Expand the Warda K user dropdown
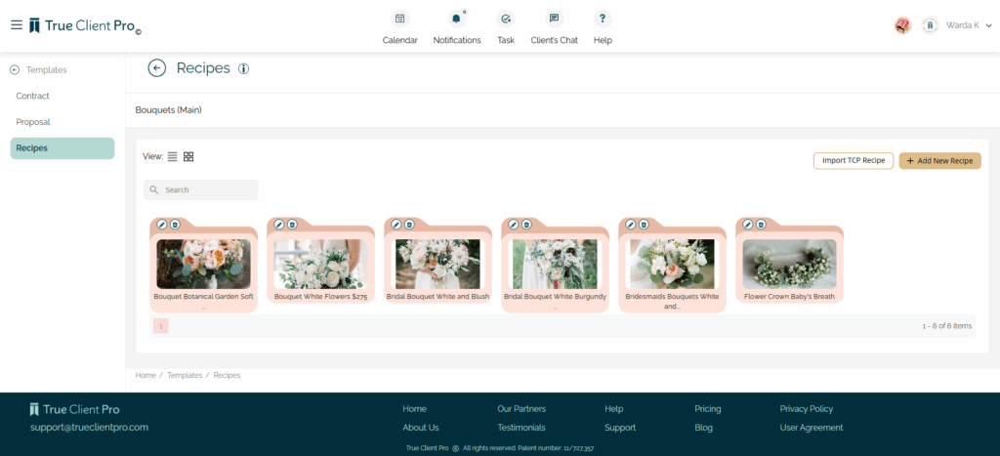 [x=988, y=25]
